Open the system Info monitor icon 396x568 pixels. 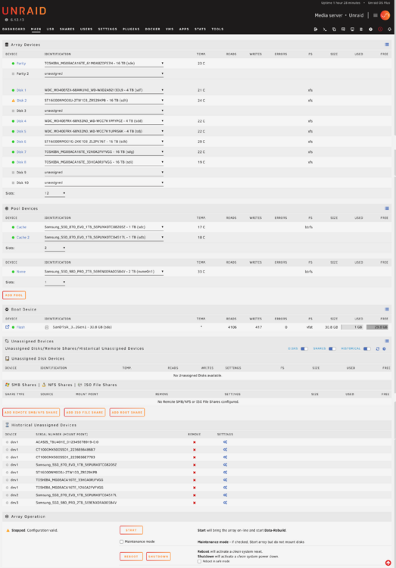[x=352, y=30]
